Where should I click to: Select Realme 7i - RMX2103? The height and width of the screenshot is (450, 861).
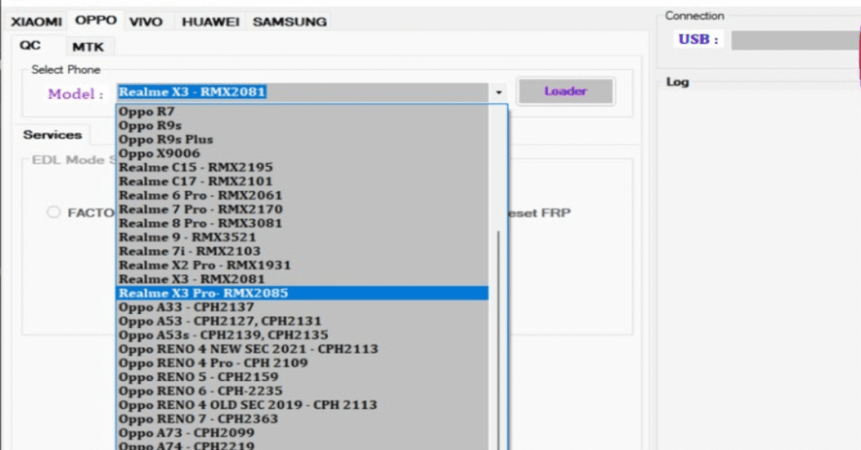point(303,251)
